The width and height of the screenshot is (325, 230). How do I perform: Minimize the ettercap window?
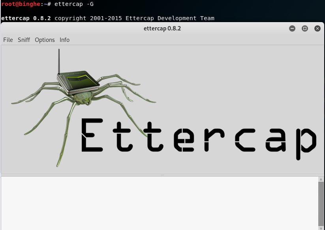[x=292, y=28]
